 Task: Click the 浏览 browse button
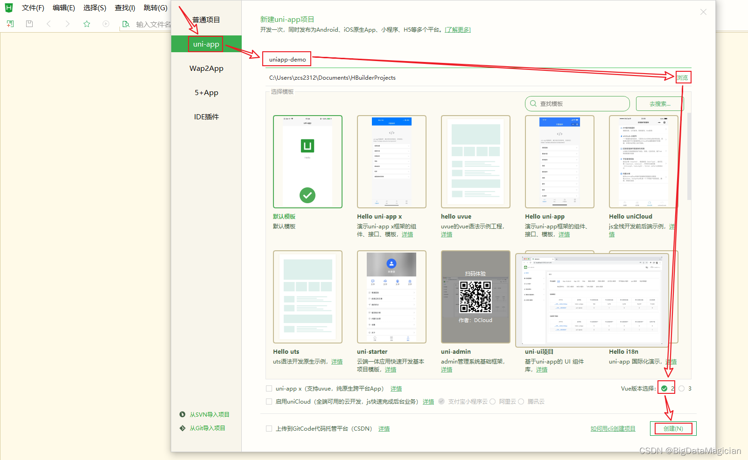(x=683, y=77)
